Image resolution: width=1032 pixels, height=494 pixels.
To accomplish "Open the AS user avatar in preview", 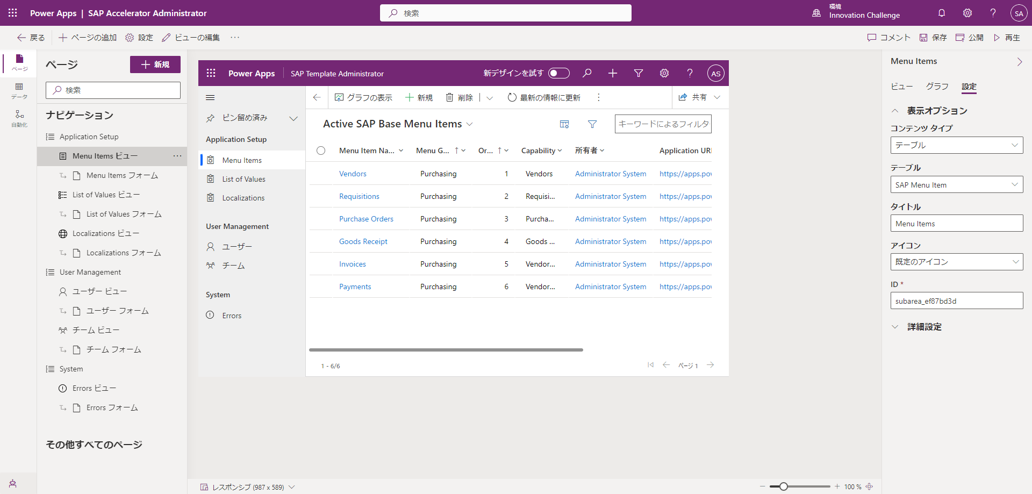I will (x=715, y=74).
